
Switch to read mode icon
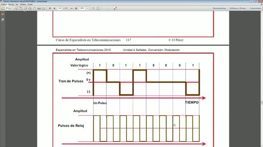pyautogui.click(x=115, y=8)
